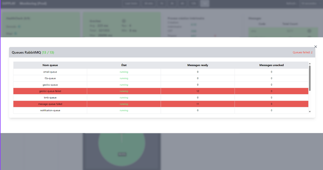Click running state of email-queue
The width and height of the screenshot is (323, 170).
pyautogui.click(x=124, y=72)
